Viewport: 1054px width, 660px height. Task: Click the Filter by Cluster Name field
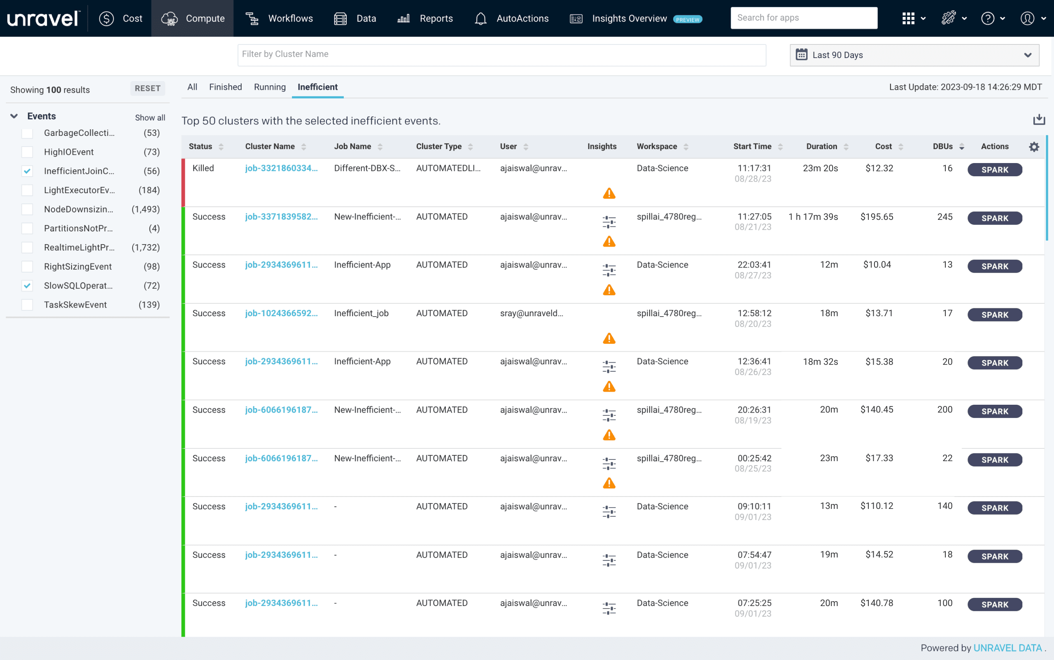coord(501,55)
